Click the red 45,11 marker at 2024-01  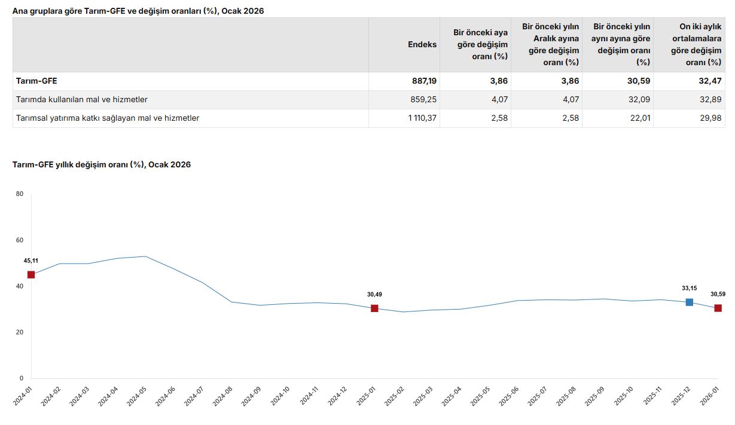pyautogui.click(x=31, y=275)
